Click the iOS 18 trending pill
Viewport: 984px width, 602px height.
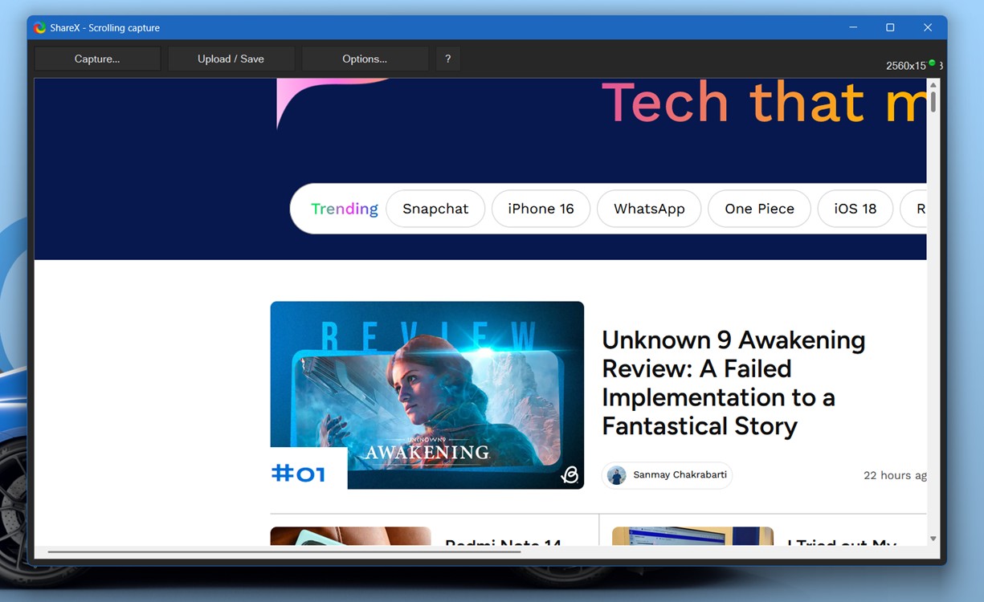click(x=855, y=209)
